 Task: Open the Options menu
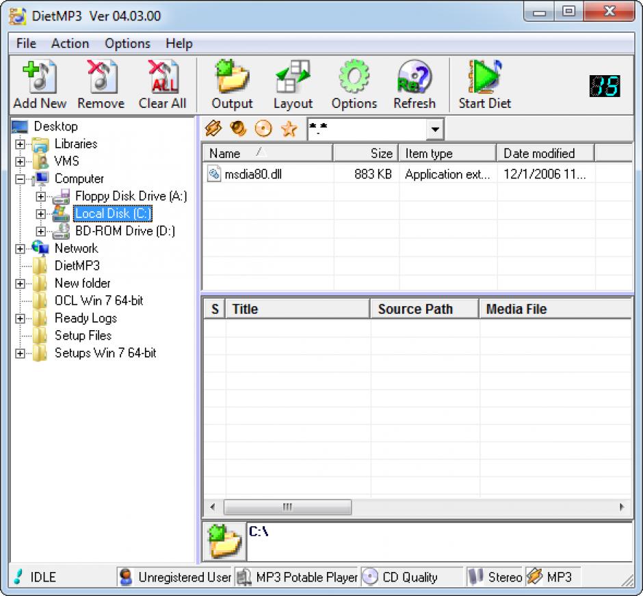tap(127, 43)
